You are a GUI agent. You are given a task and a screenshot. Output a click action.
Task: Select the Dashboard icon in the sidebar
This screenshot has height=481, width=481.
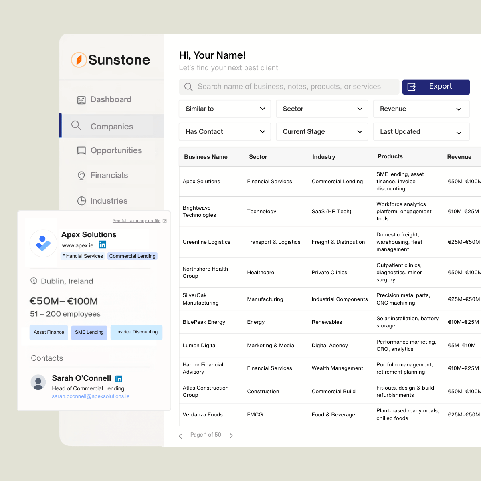pyautogui.click(x=81, y=99)
